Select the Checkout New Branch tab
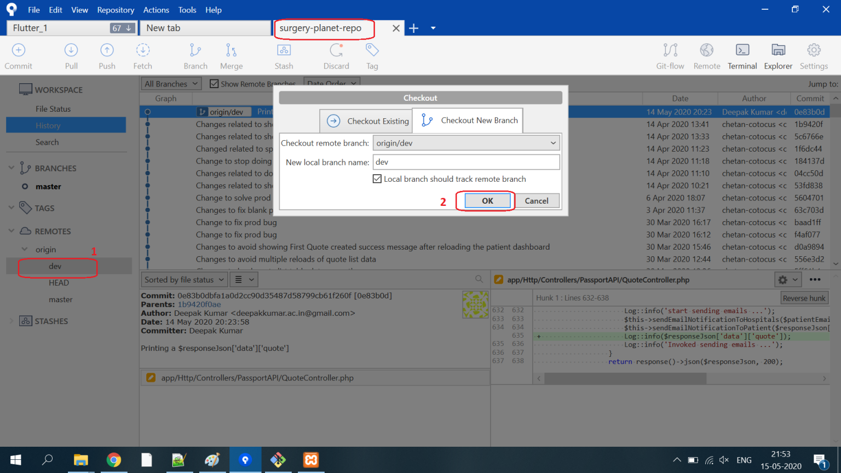 [x=468, y=120]
